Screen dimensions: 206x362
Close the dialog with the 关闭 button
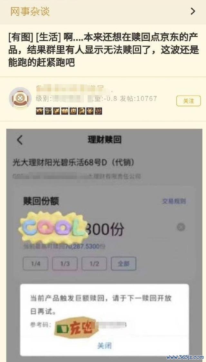[x=104, y=346]
